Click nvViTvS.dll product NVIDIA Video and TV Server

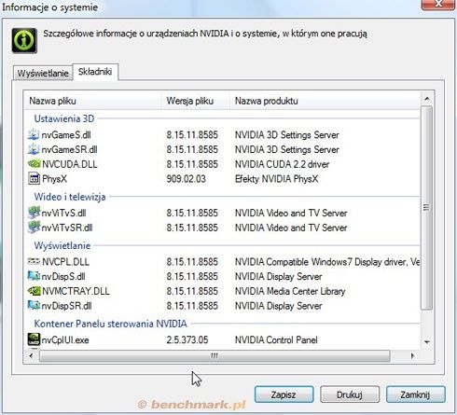(291, 213)
